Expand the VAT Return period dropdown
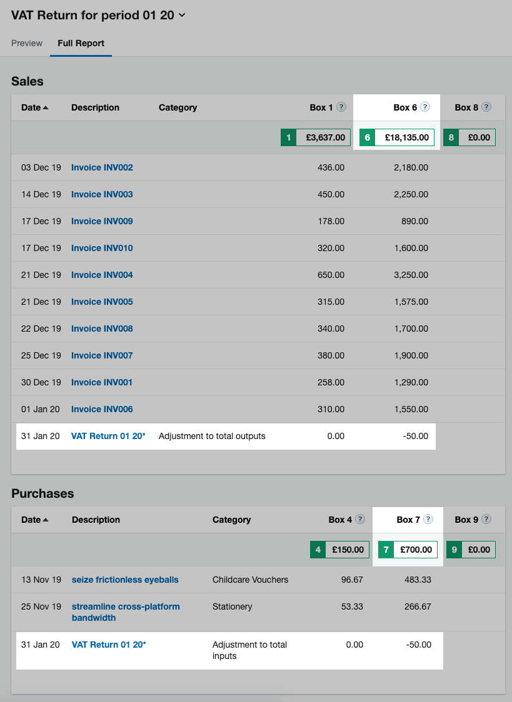The width and height of the screenshot is (512, 702). [182, 16]
